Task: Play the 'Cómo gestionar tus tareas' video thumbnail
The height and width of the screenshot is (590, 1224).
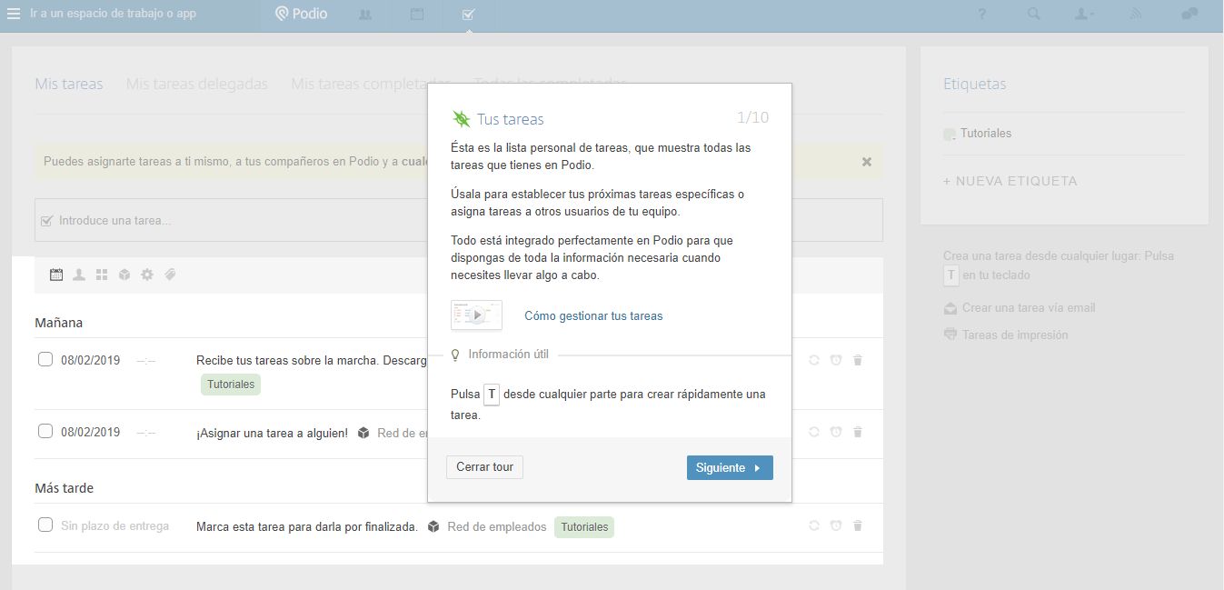Action: click(x=476, y=315)
